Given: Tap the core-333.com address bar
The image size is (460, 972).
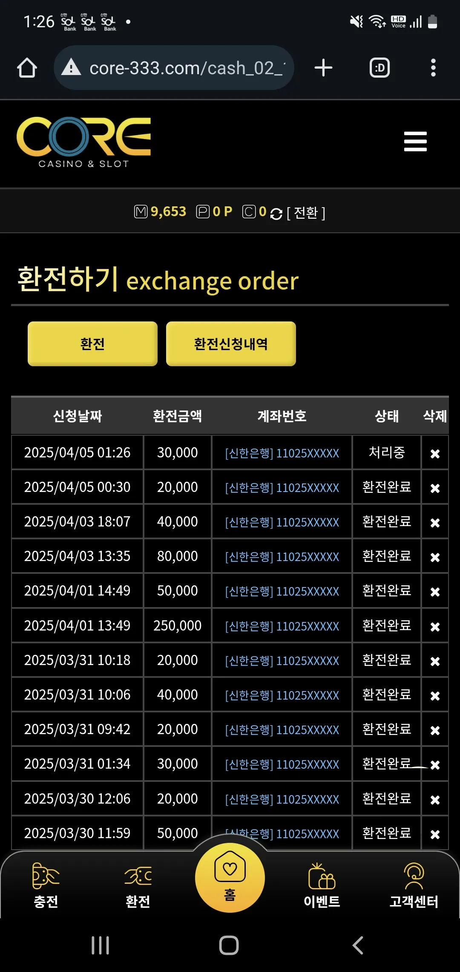Looking at the screenshot, I should coord(174,68).
